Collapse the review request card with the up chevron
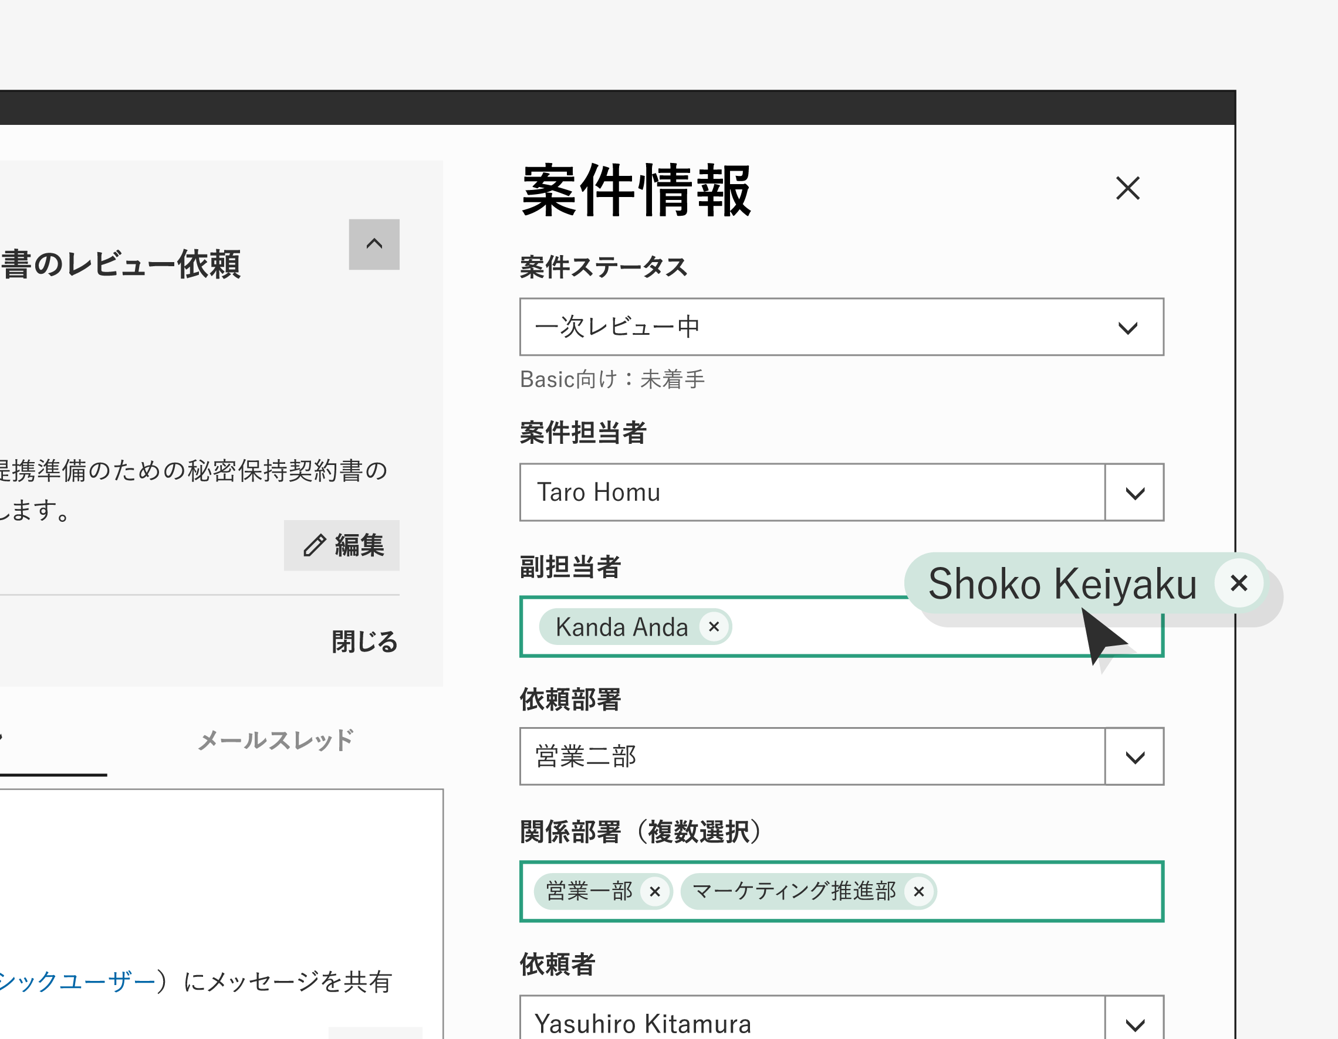Screen dimensions: 1338x1039 (374, 244)
